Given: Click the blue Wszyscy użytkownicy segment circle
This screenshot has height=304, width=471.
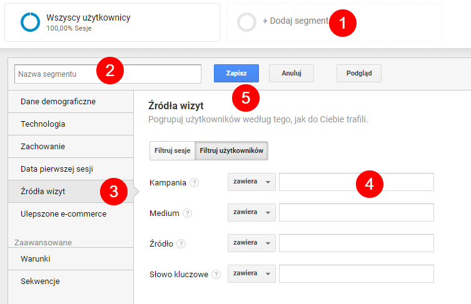Looking at the screenshot, I should 30,22.
